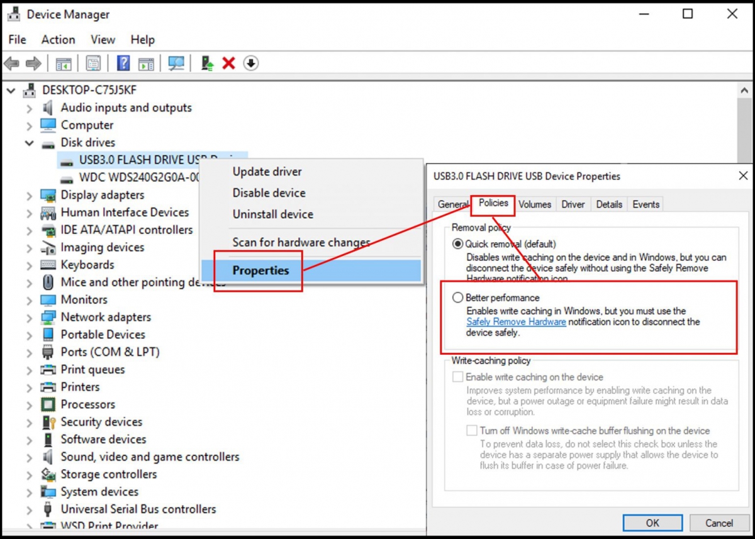Open the Action menu
The height and width of the screenshot is (539, 755).
(58, 40)
